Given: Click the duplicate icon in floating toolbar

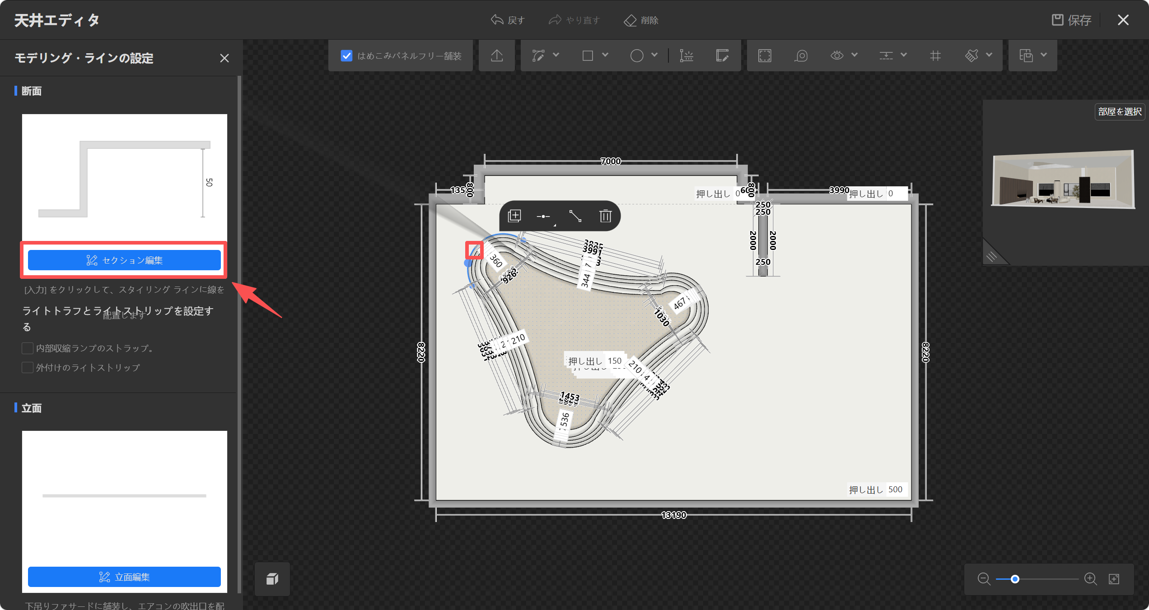Looking at the screenshot, I should coord(514,216).
